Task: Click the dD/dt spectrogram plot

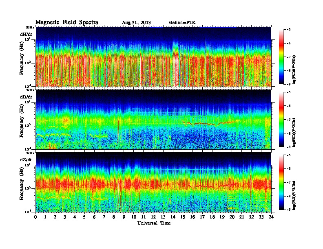Action: click(153, 119)
